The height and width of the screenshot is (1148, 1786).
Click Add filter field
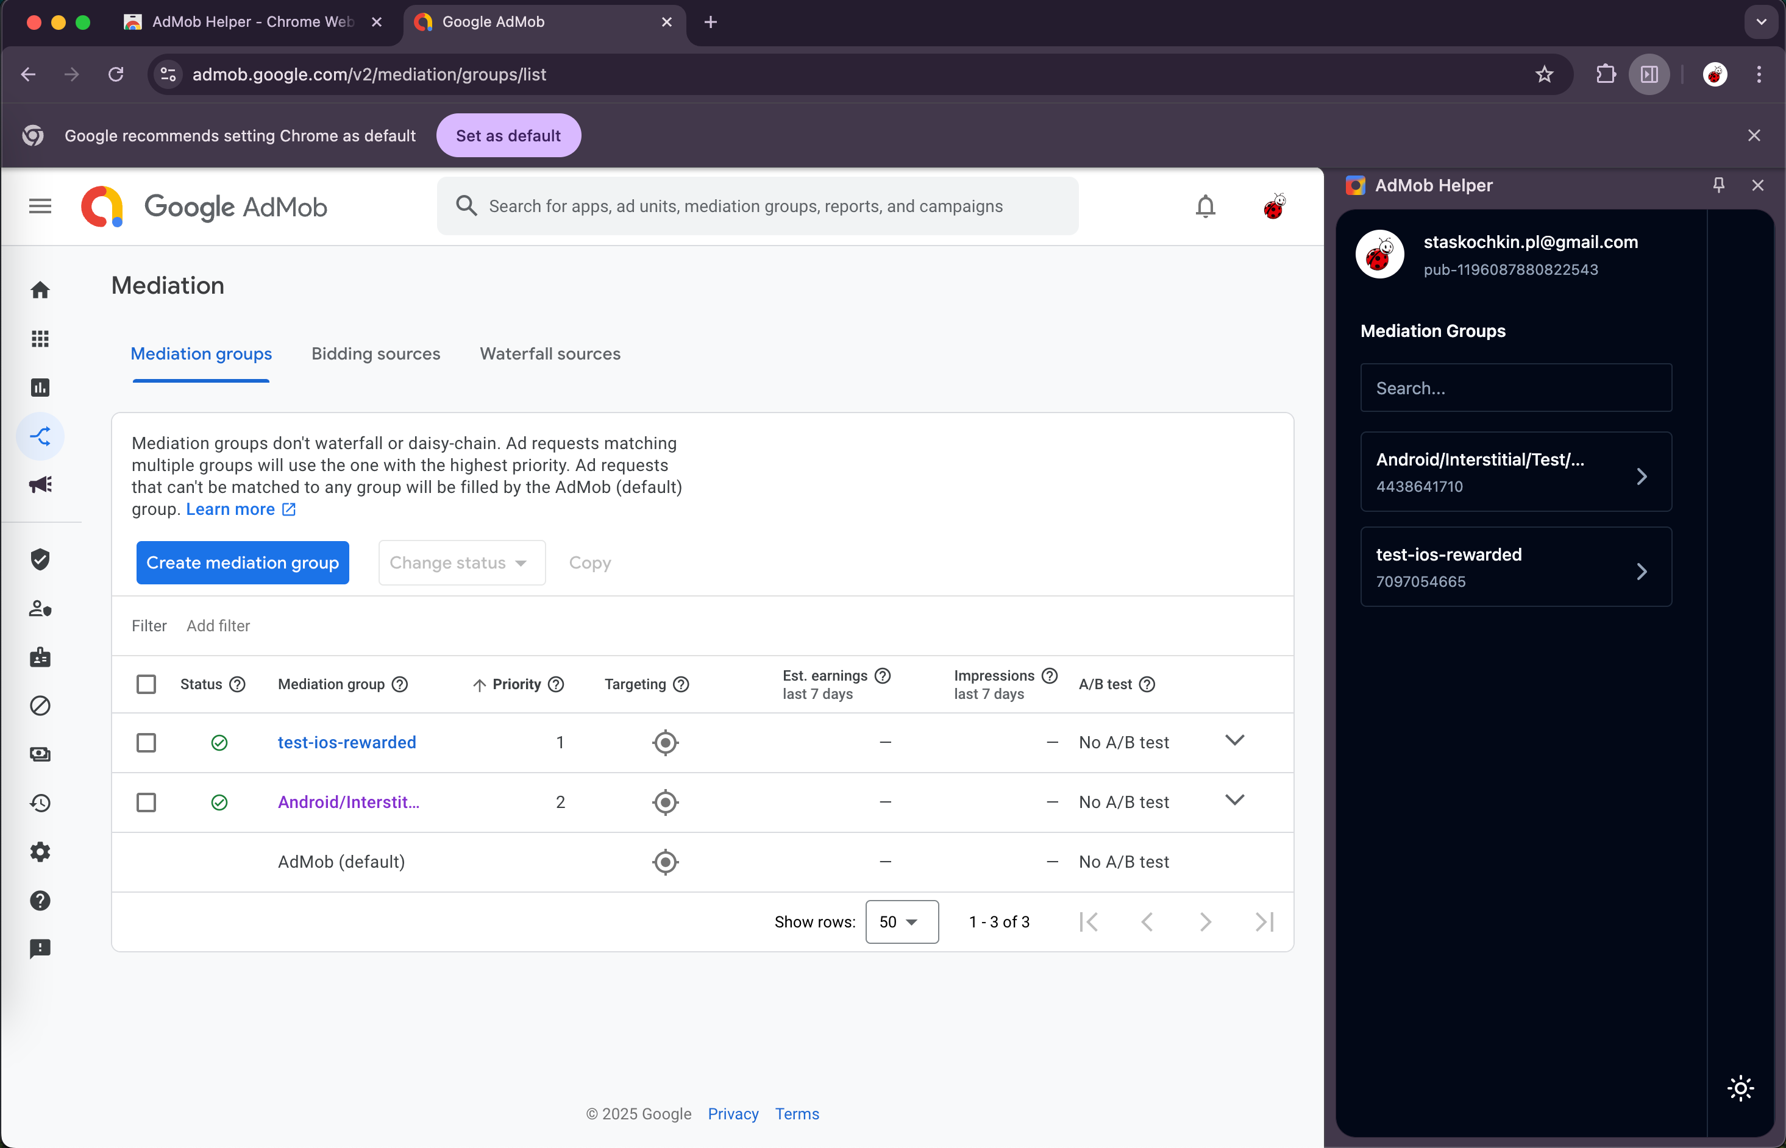pos(218,626)
